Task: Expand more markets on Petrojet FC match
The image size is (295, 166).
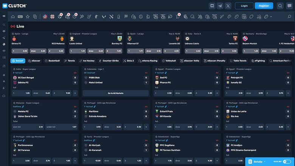Action: tap(288, 93)
